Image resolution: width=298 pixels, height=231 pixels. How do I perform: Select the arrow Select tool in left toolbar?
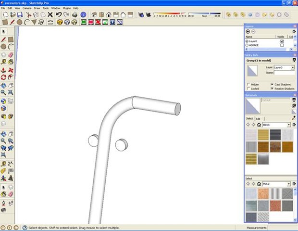[4, 31]
